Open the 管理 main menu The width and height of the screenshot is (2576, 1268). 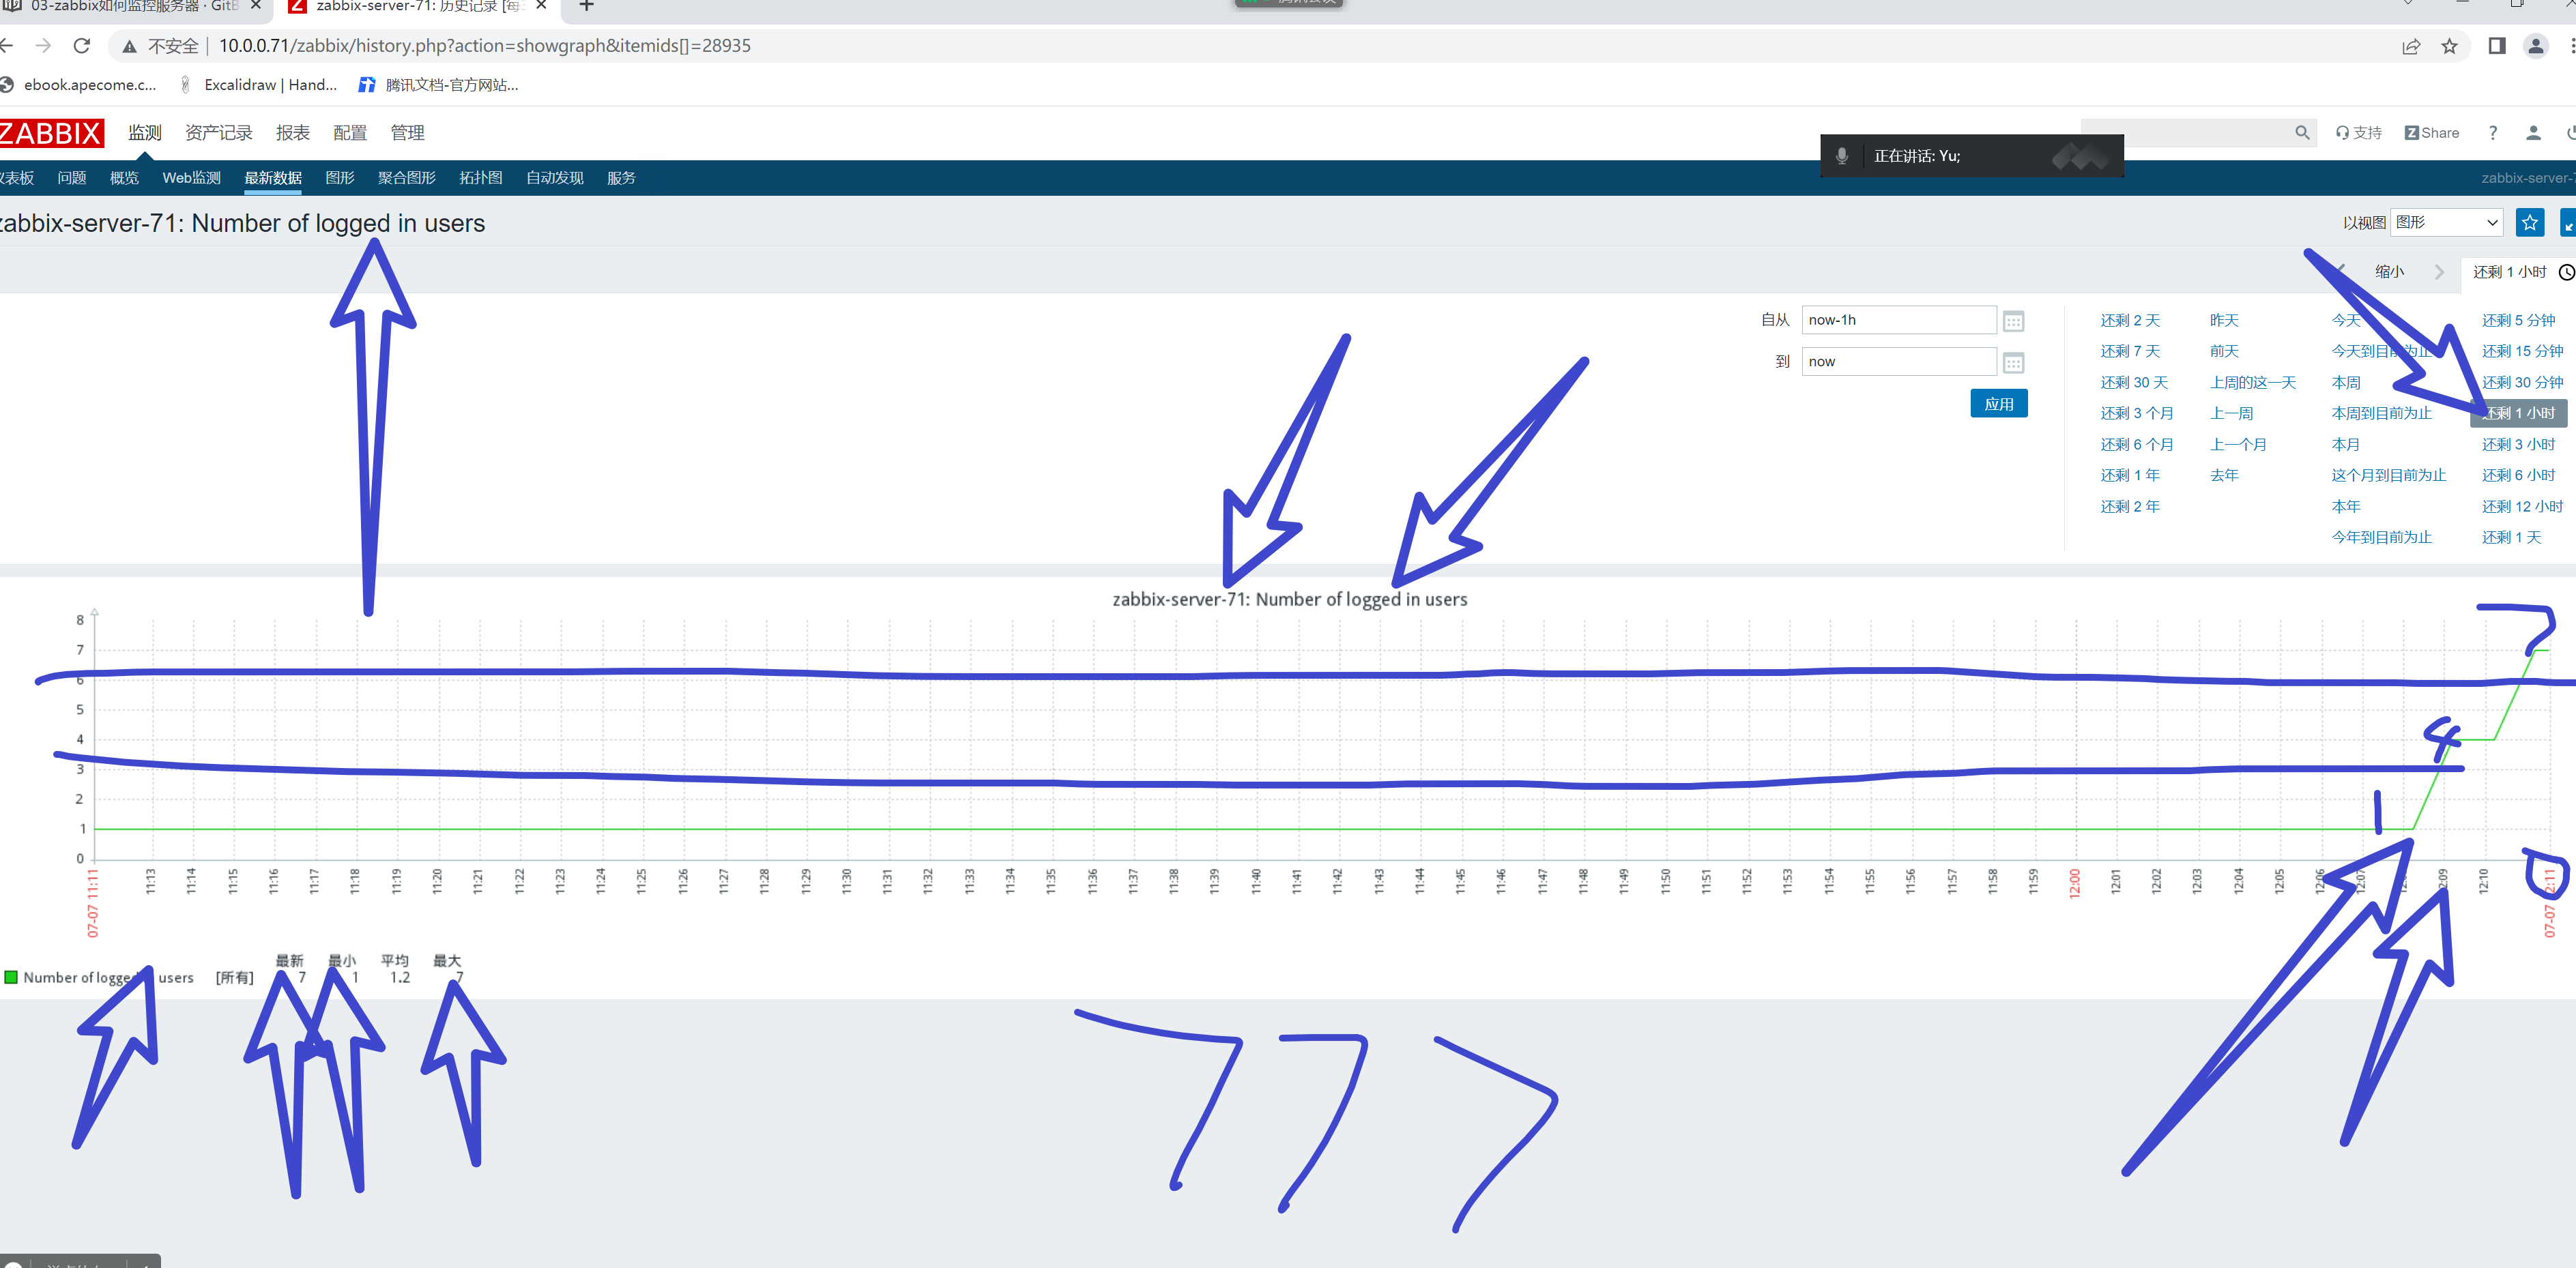(x=407, y=133)
